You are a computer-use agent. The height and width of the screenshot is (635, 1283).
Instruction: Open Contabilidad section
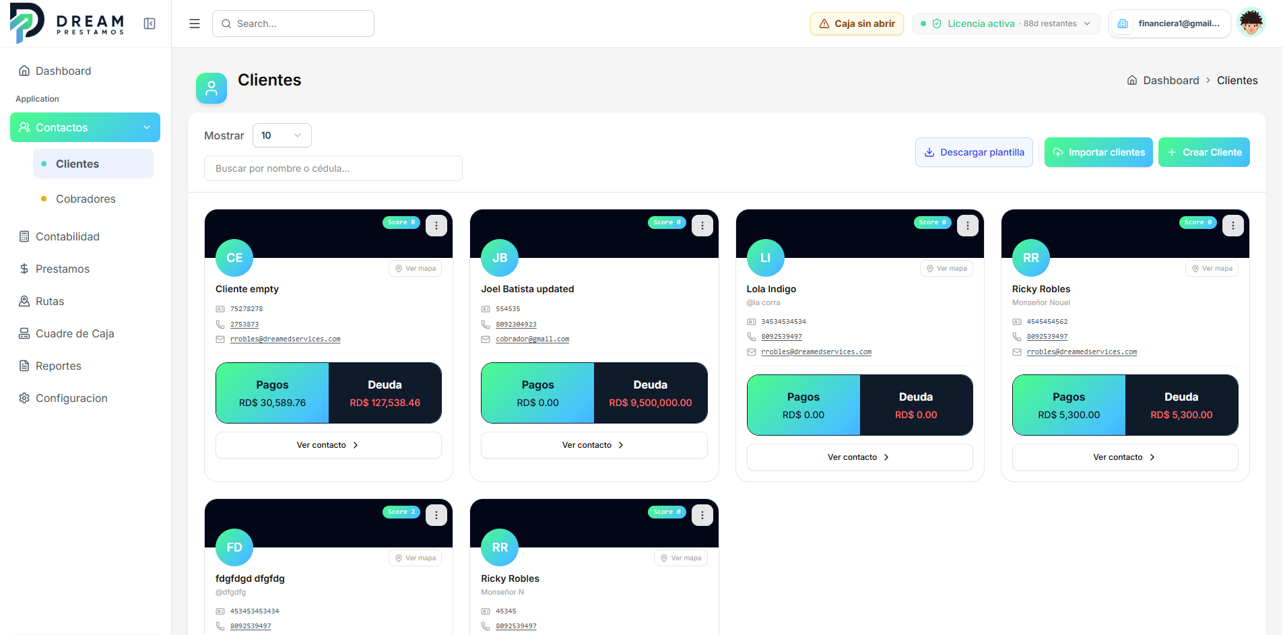coord(86,236)
